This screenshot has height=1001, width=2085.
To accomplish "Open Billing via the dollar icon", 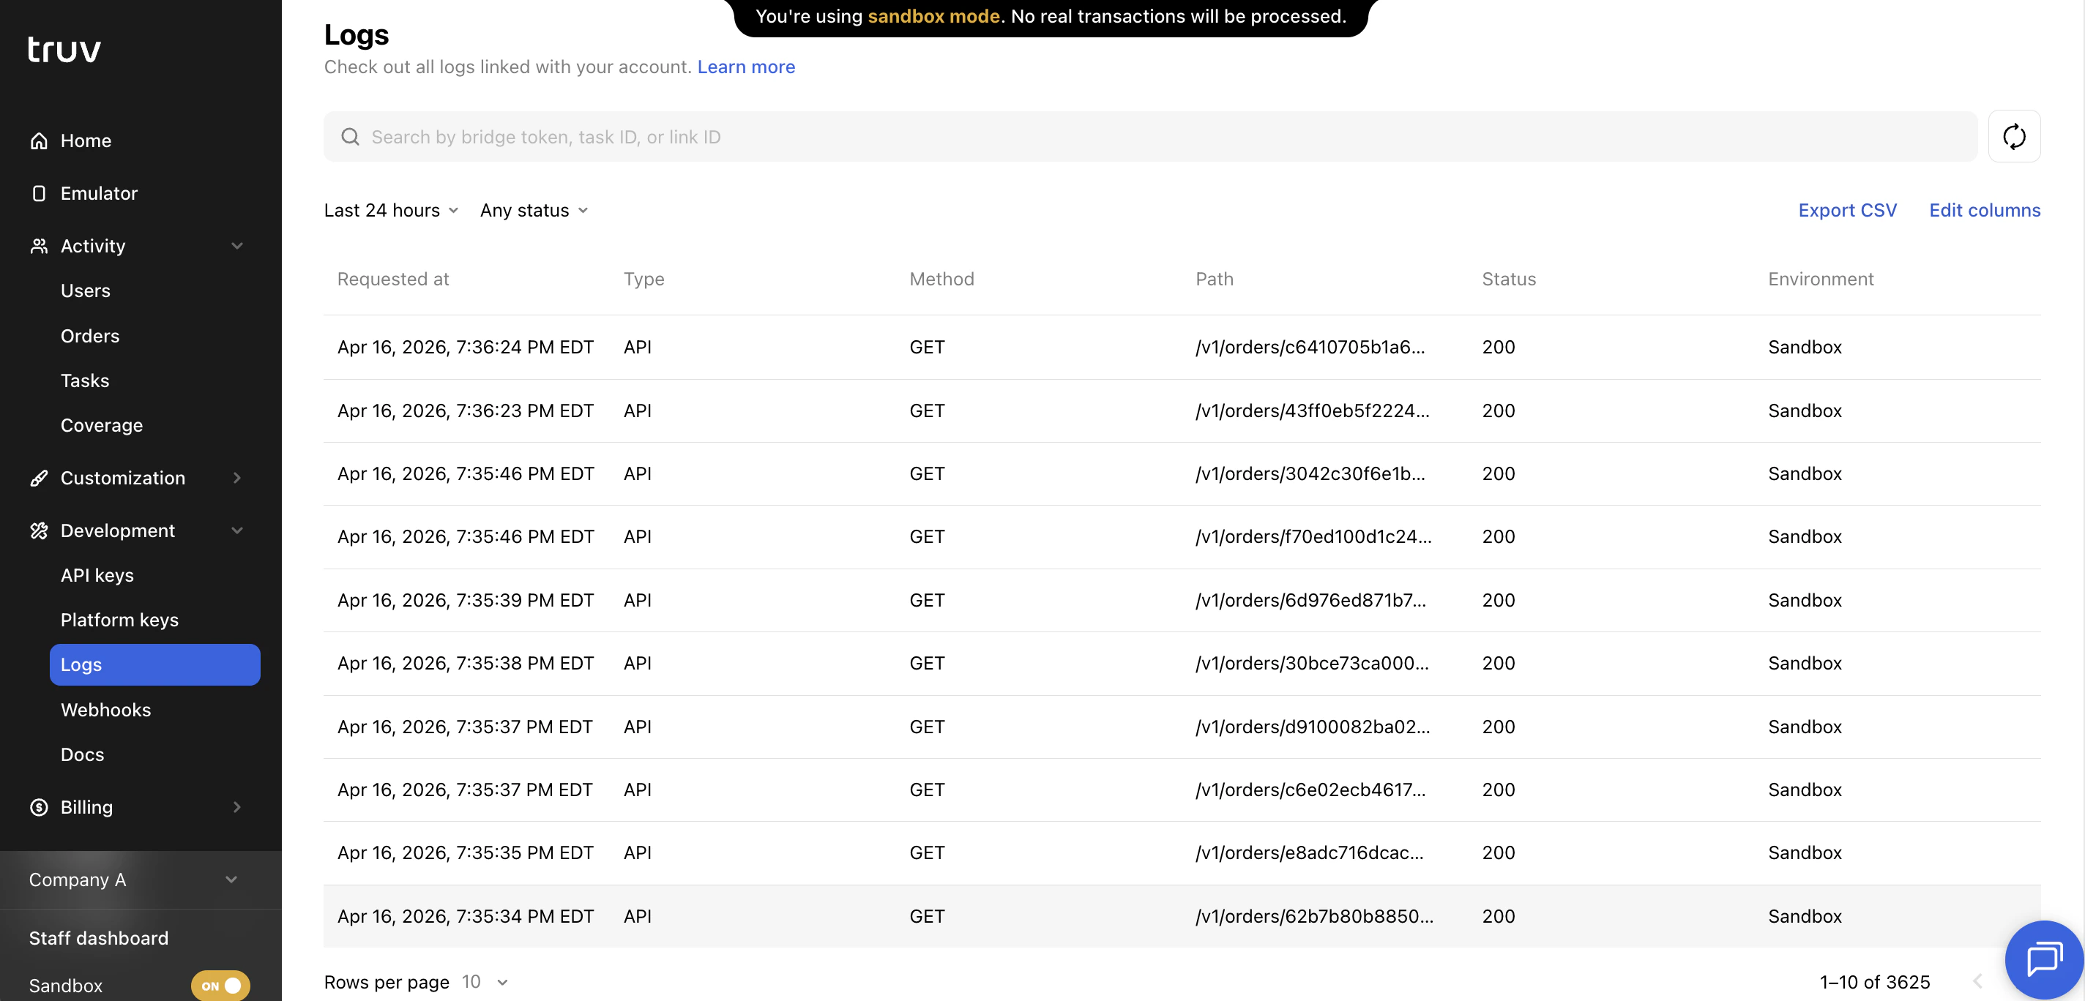I will 38,807.
